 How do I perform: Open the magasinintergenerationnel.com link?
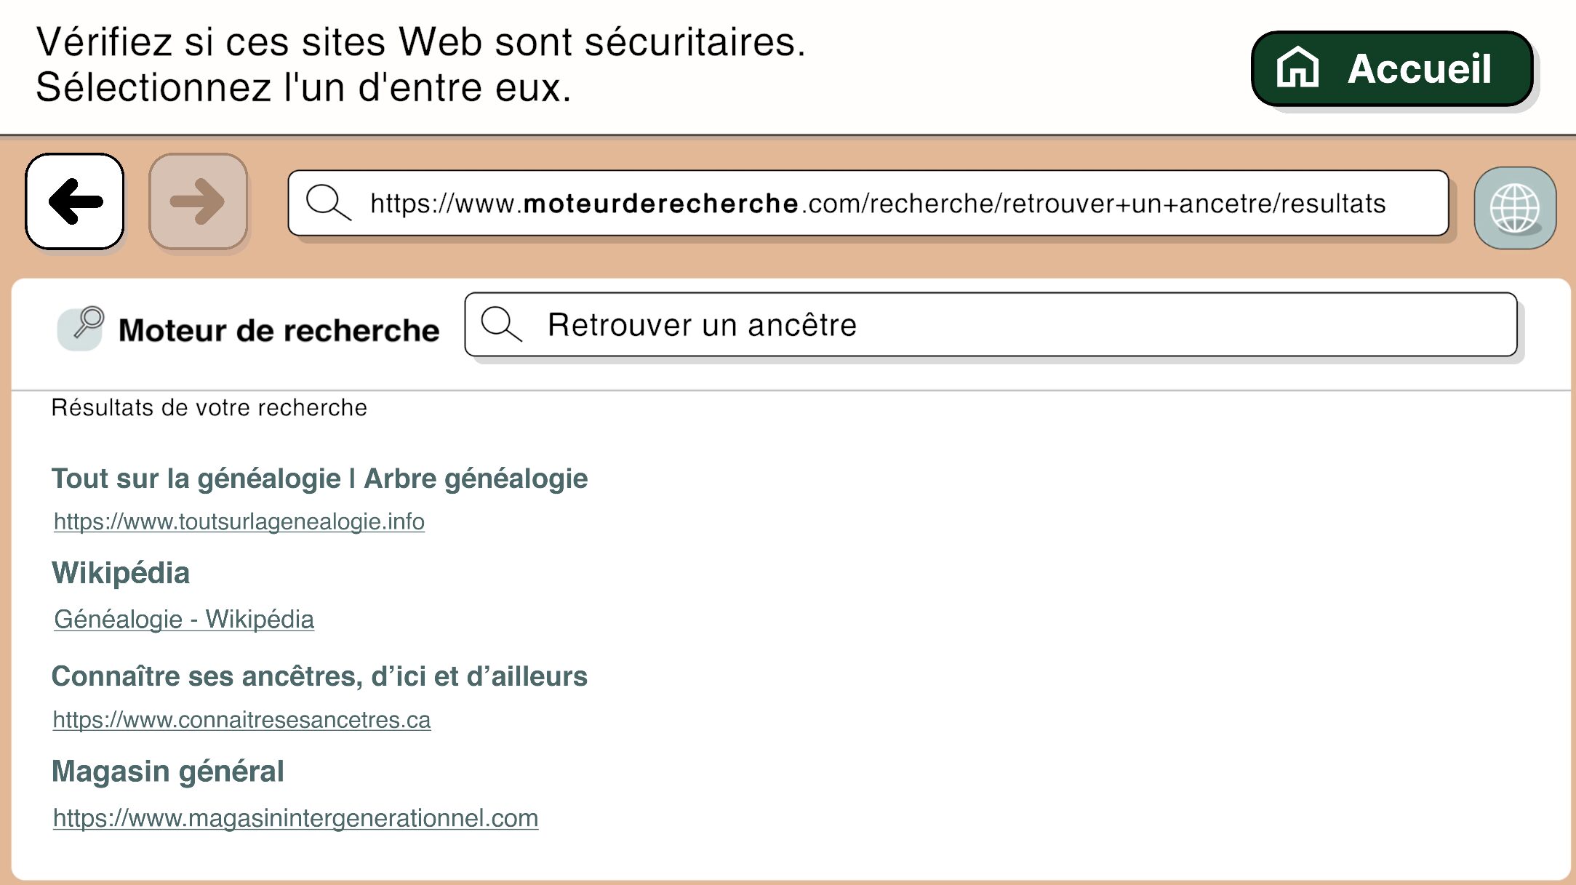295,818
